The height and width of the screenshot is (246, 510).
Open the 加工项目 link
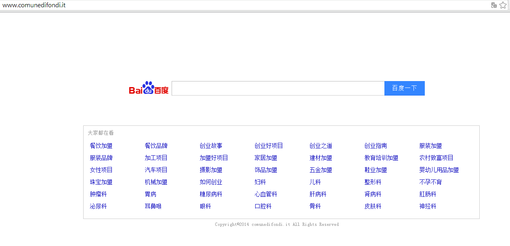click(x=156, y=158)
